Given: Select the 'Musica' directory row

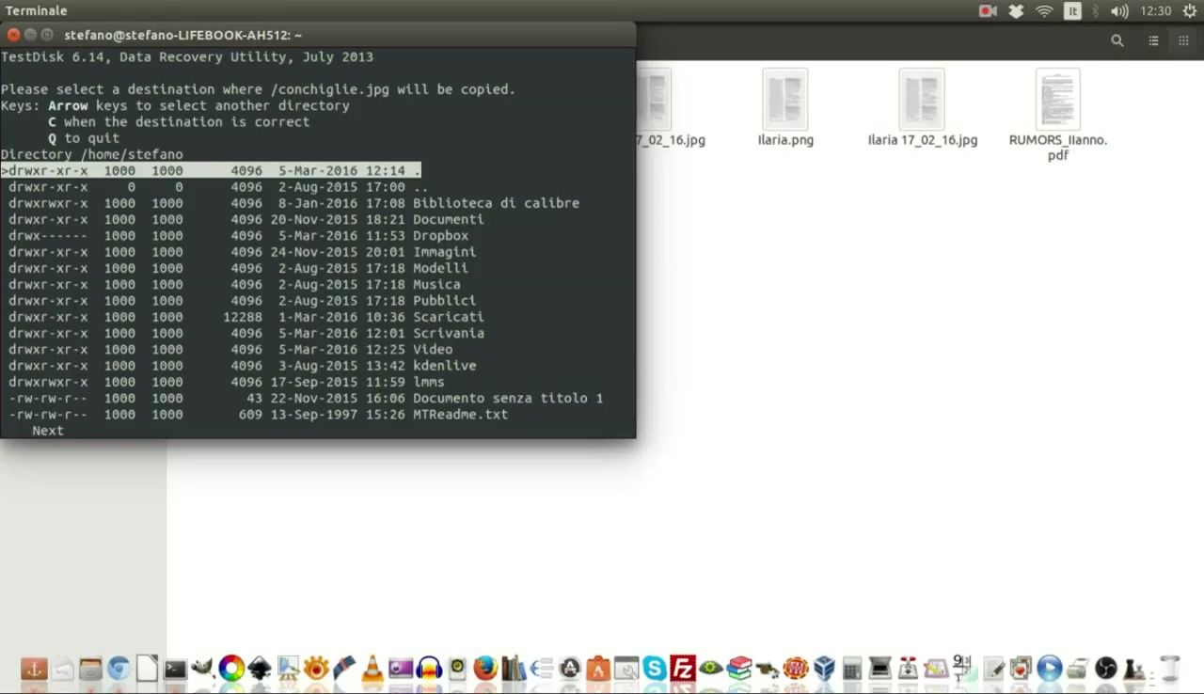Looking at the screenshot, I should click(234, 284).
